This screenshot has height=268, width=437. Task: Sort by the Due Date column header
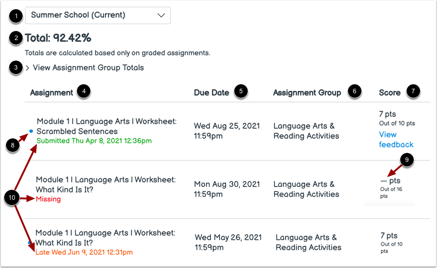tap(211, 92)
